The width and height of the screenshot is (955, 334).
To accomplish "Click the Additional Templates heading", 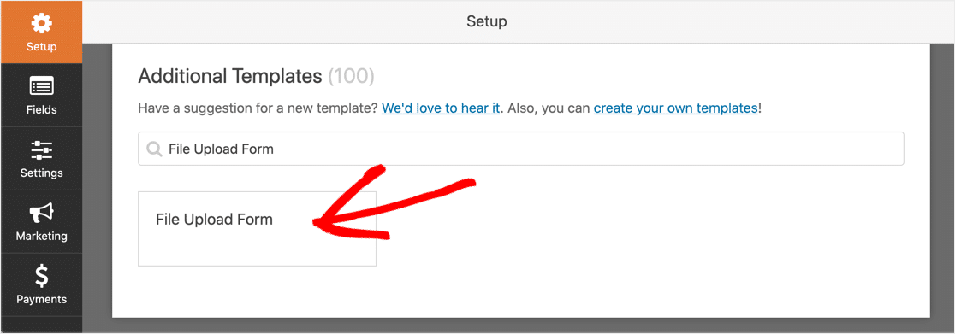I will click(230, 77).
